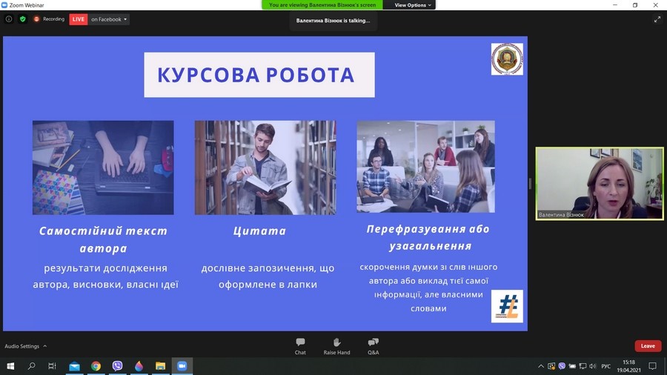Click the group discussion photo
The image size is (667, 375).
tap(425, 167)
